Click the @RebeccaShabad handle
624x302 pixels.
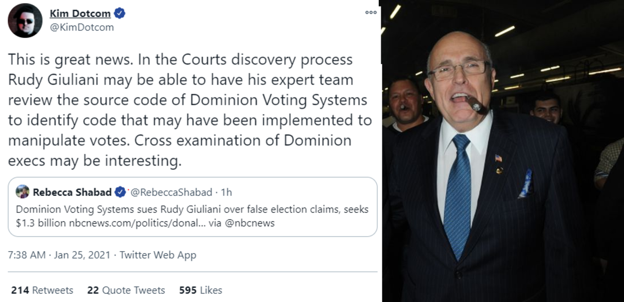pos(171,192)
